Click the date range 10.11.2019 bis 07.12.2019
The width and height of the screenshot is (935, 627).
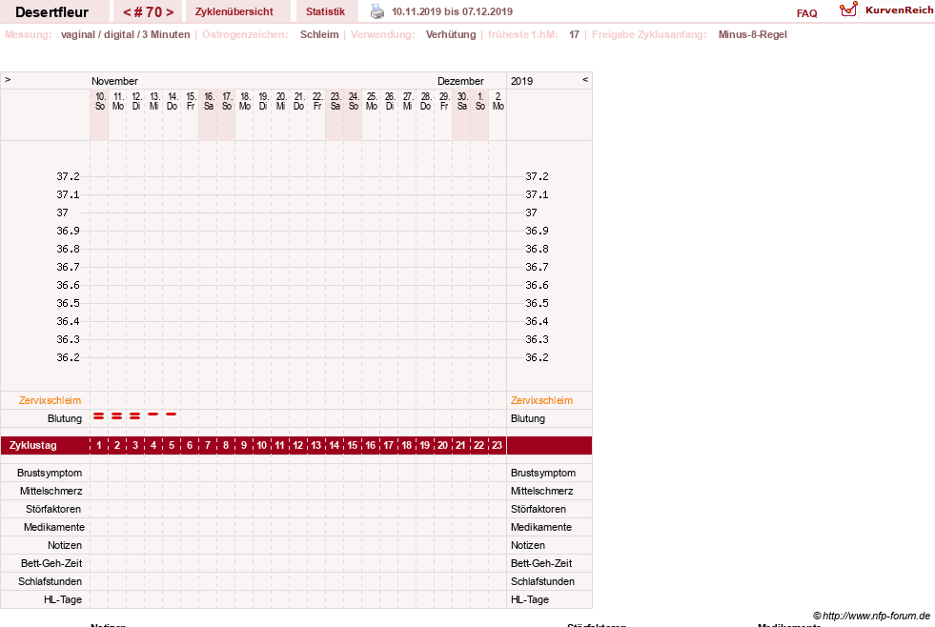(x=452, y=11)
